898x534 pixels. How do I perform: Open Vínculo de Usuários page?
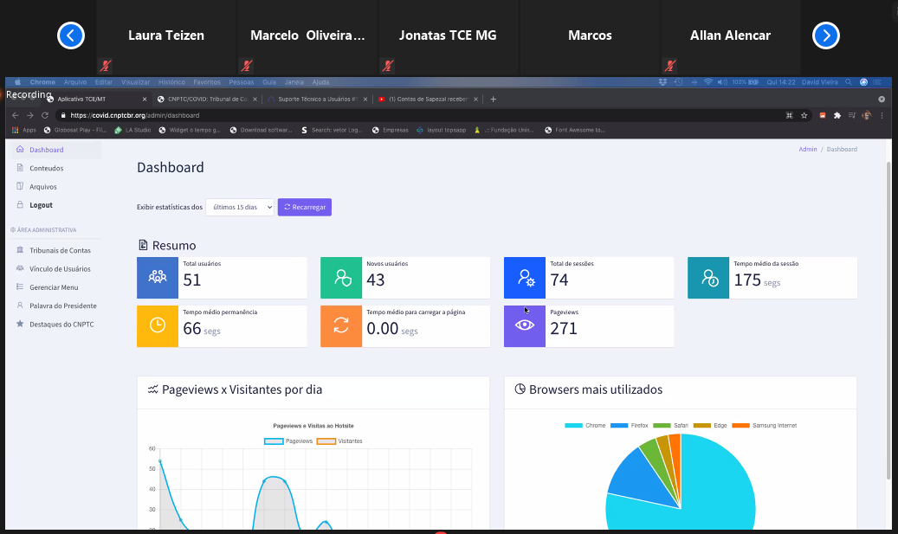click(x=60, y=269)
